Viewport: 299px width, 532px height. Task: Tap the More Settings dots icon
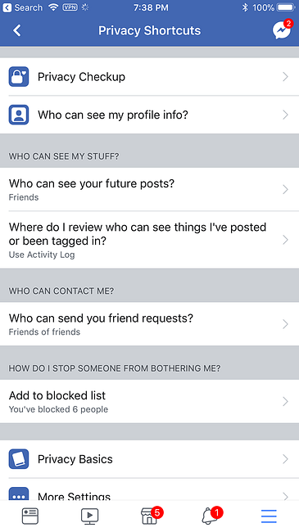[19, 494]
